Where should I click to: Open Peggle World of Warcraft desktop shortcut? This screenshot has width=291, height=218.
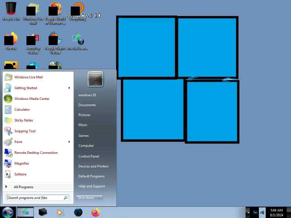[x=55, y=13]
